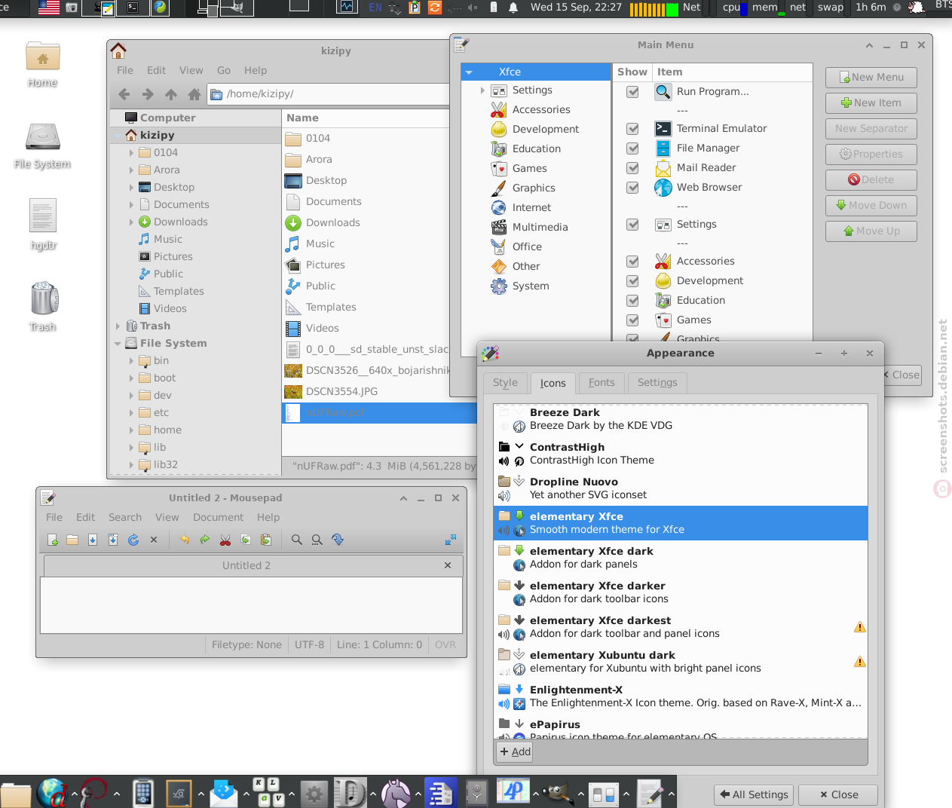
Task: Create a new document in Mousepad toolbar
Action: (53, 540)
